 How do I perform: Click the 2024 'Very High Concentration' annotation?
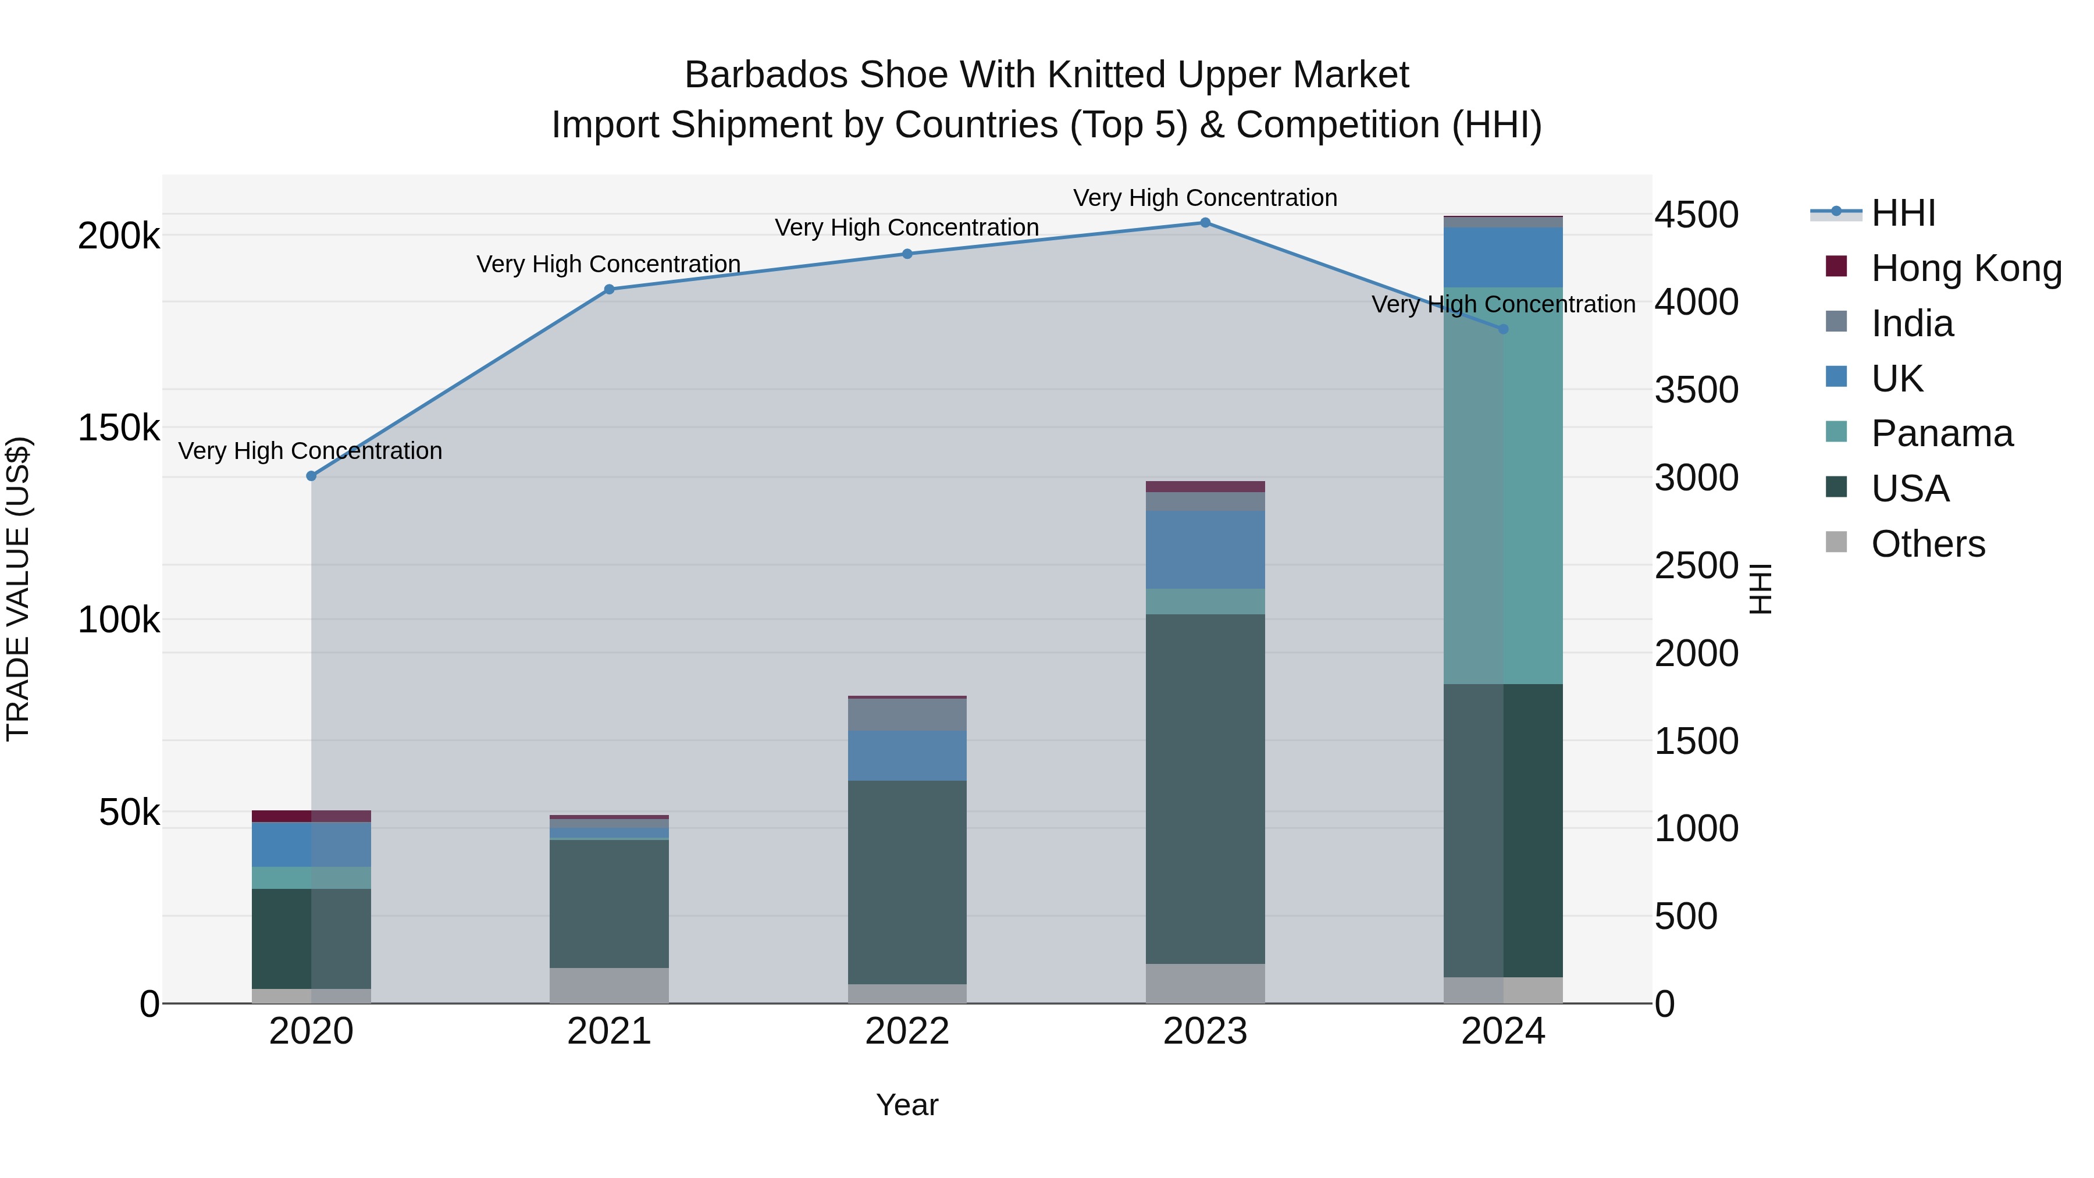click(1504, 304)
